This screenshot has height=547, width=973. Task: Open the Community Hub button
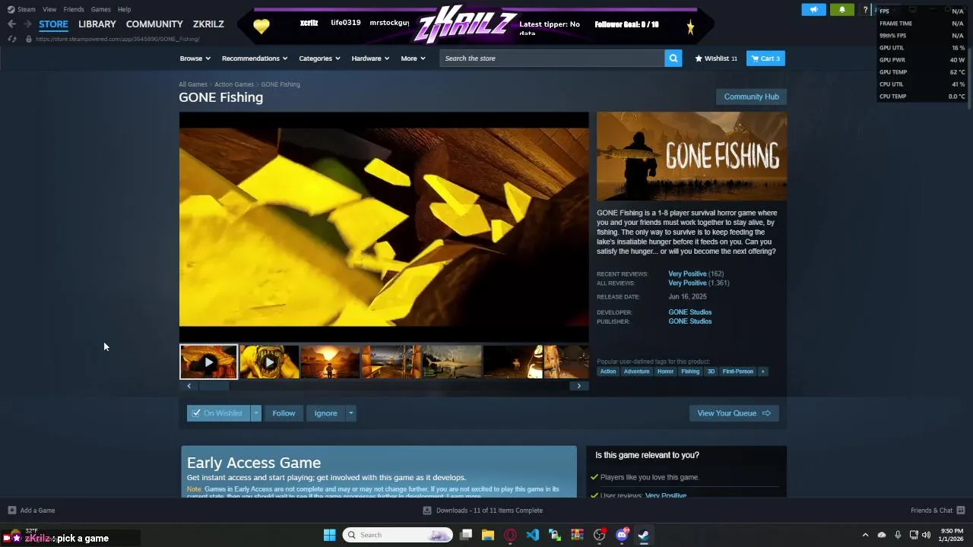coord(751,96)
